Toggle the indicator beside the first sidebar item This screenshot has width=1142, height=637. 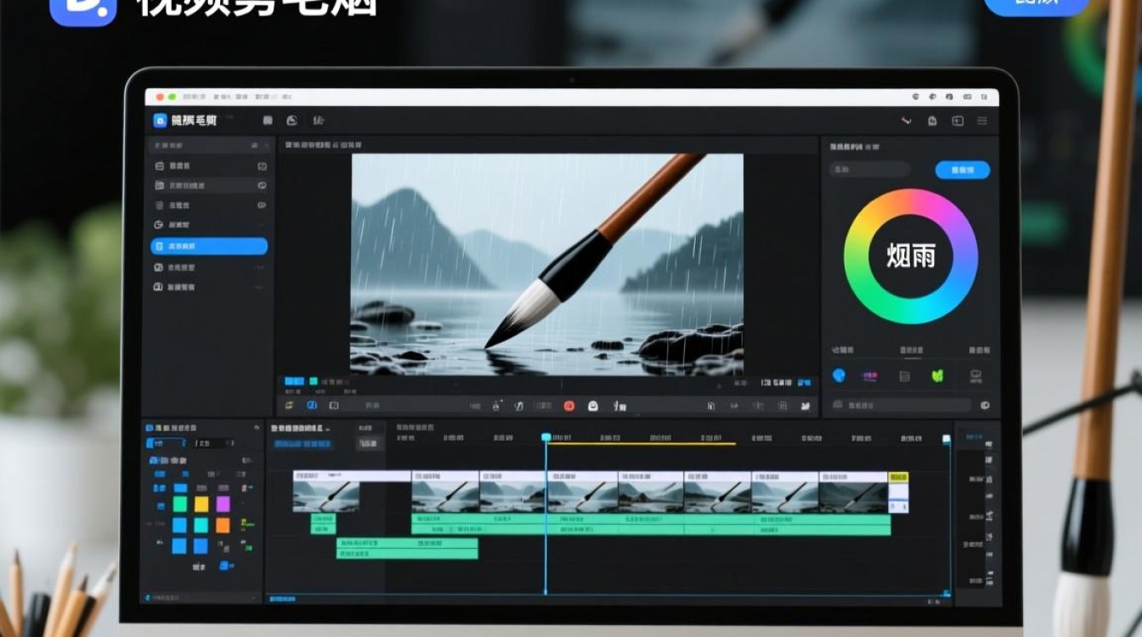[263, 166]
